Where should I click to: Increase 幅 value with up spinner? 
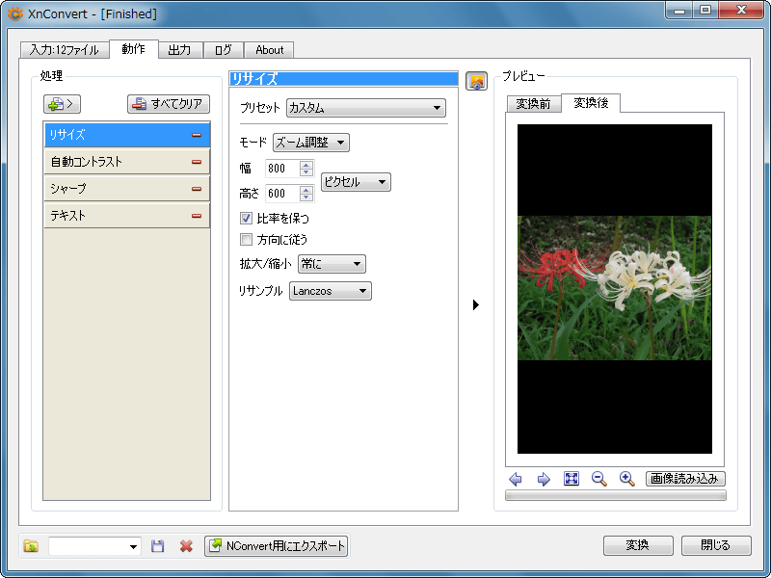coord(306,165)
